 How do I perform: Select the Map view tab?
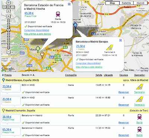tap(112, 3)
